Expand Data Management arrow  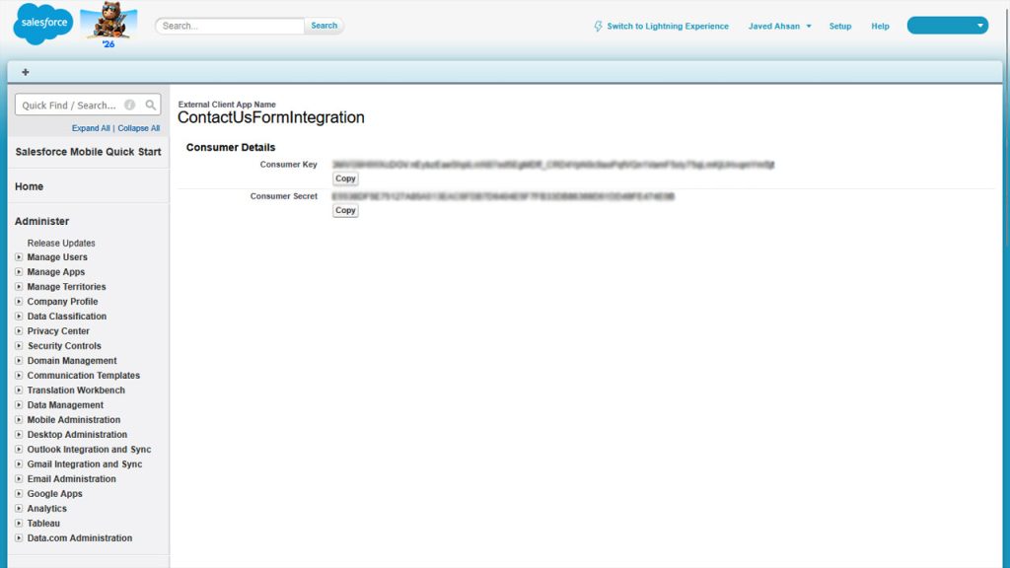pyautogui.click(x=19, y=405)
